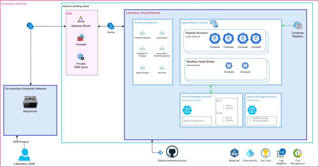319x167 pixels.
Task: Select the 'Enterprise Network' title
Action: tap(14, 4)
